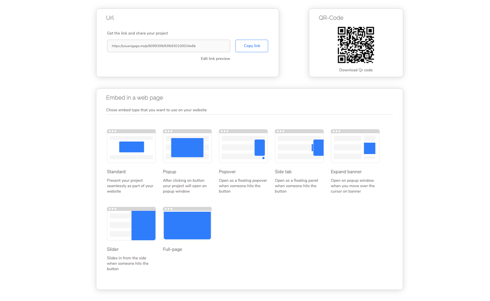Download Qr code link
Viewport: 490px width, 301px height.
[356, 70]
